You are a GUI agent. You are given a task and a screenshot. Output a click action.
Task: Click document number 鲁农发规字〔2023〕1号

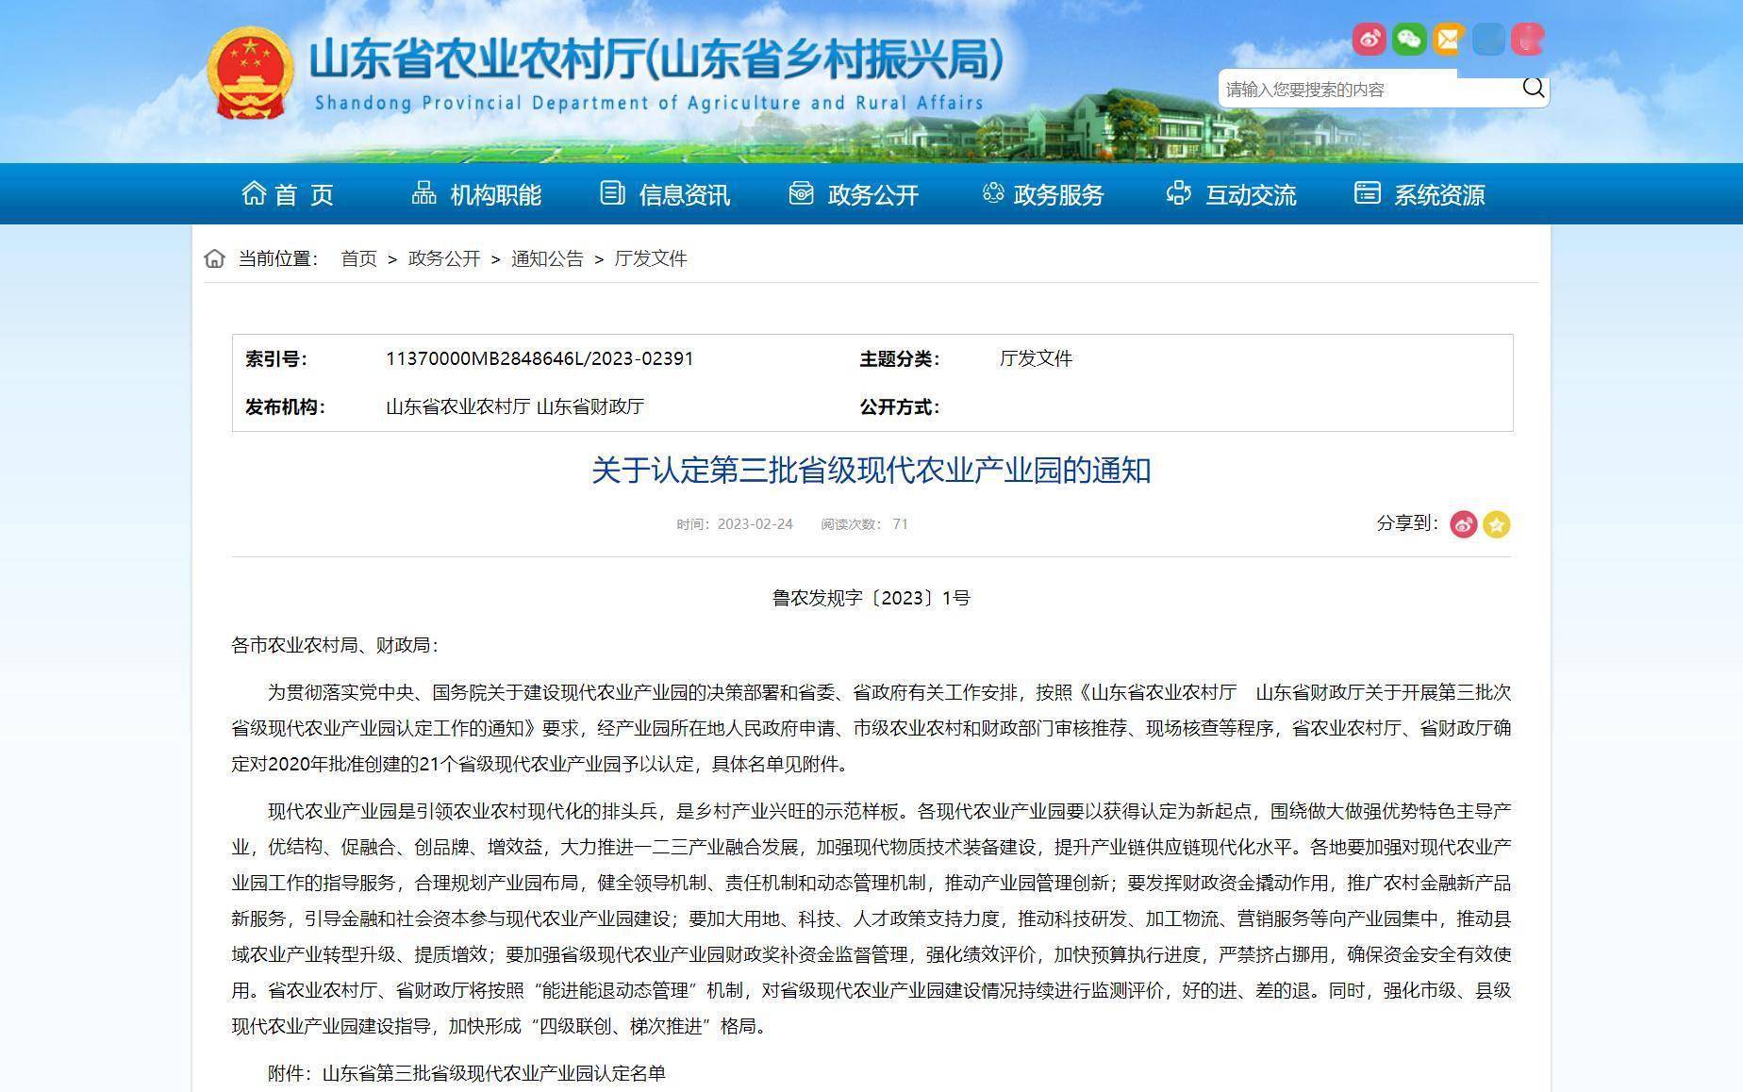coord(871,598)
